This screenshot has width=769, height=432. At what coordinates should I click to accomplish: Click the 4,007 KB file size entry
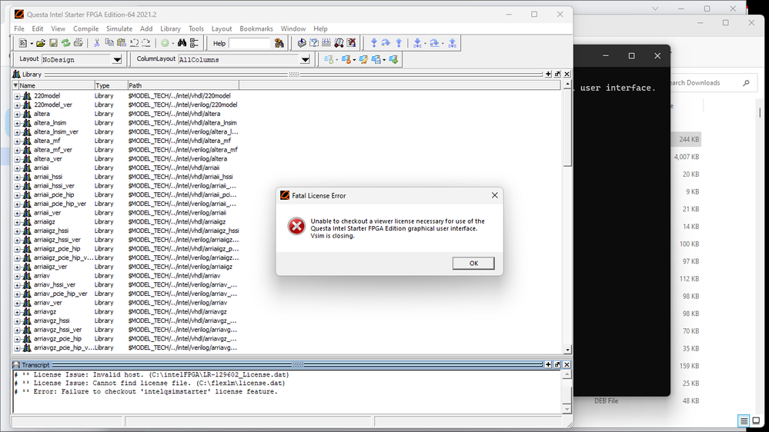(687, 157)
